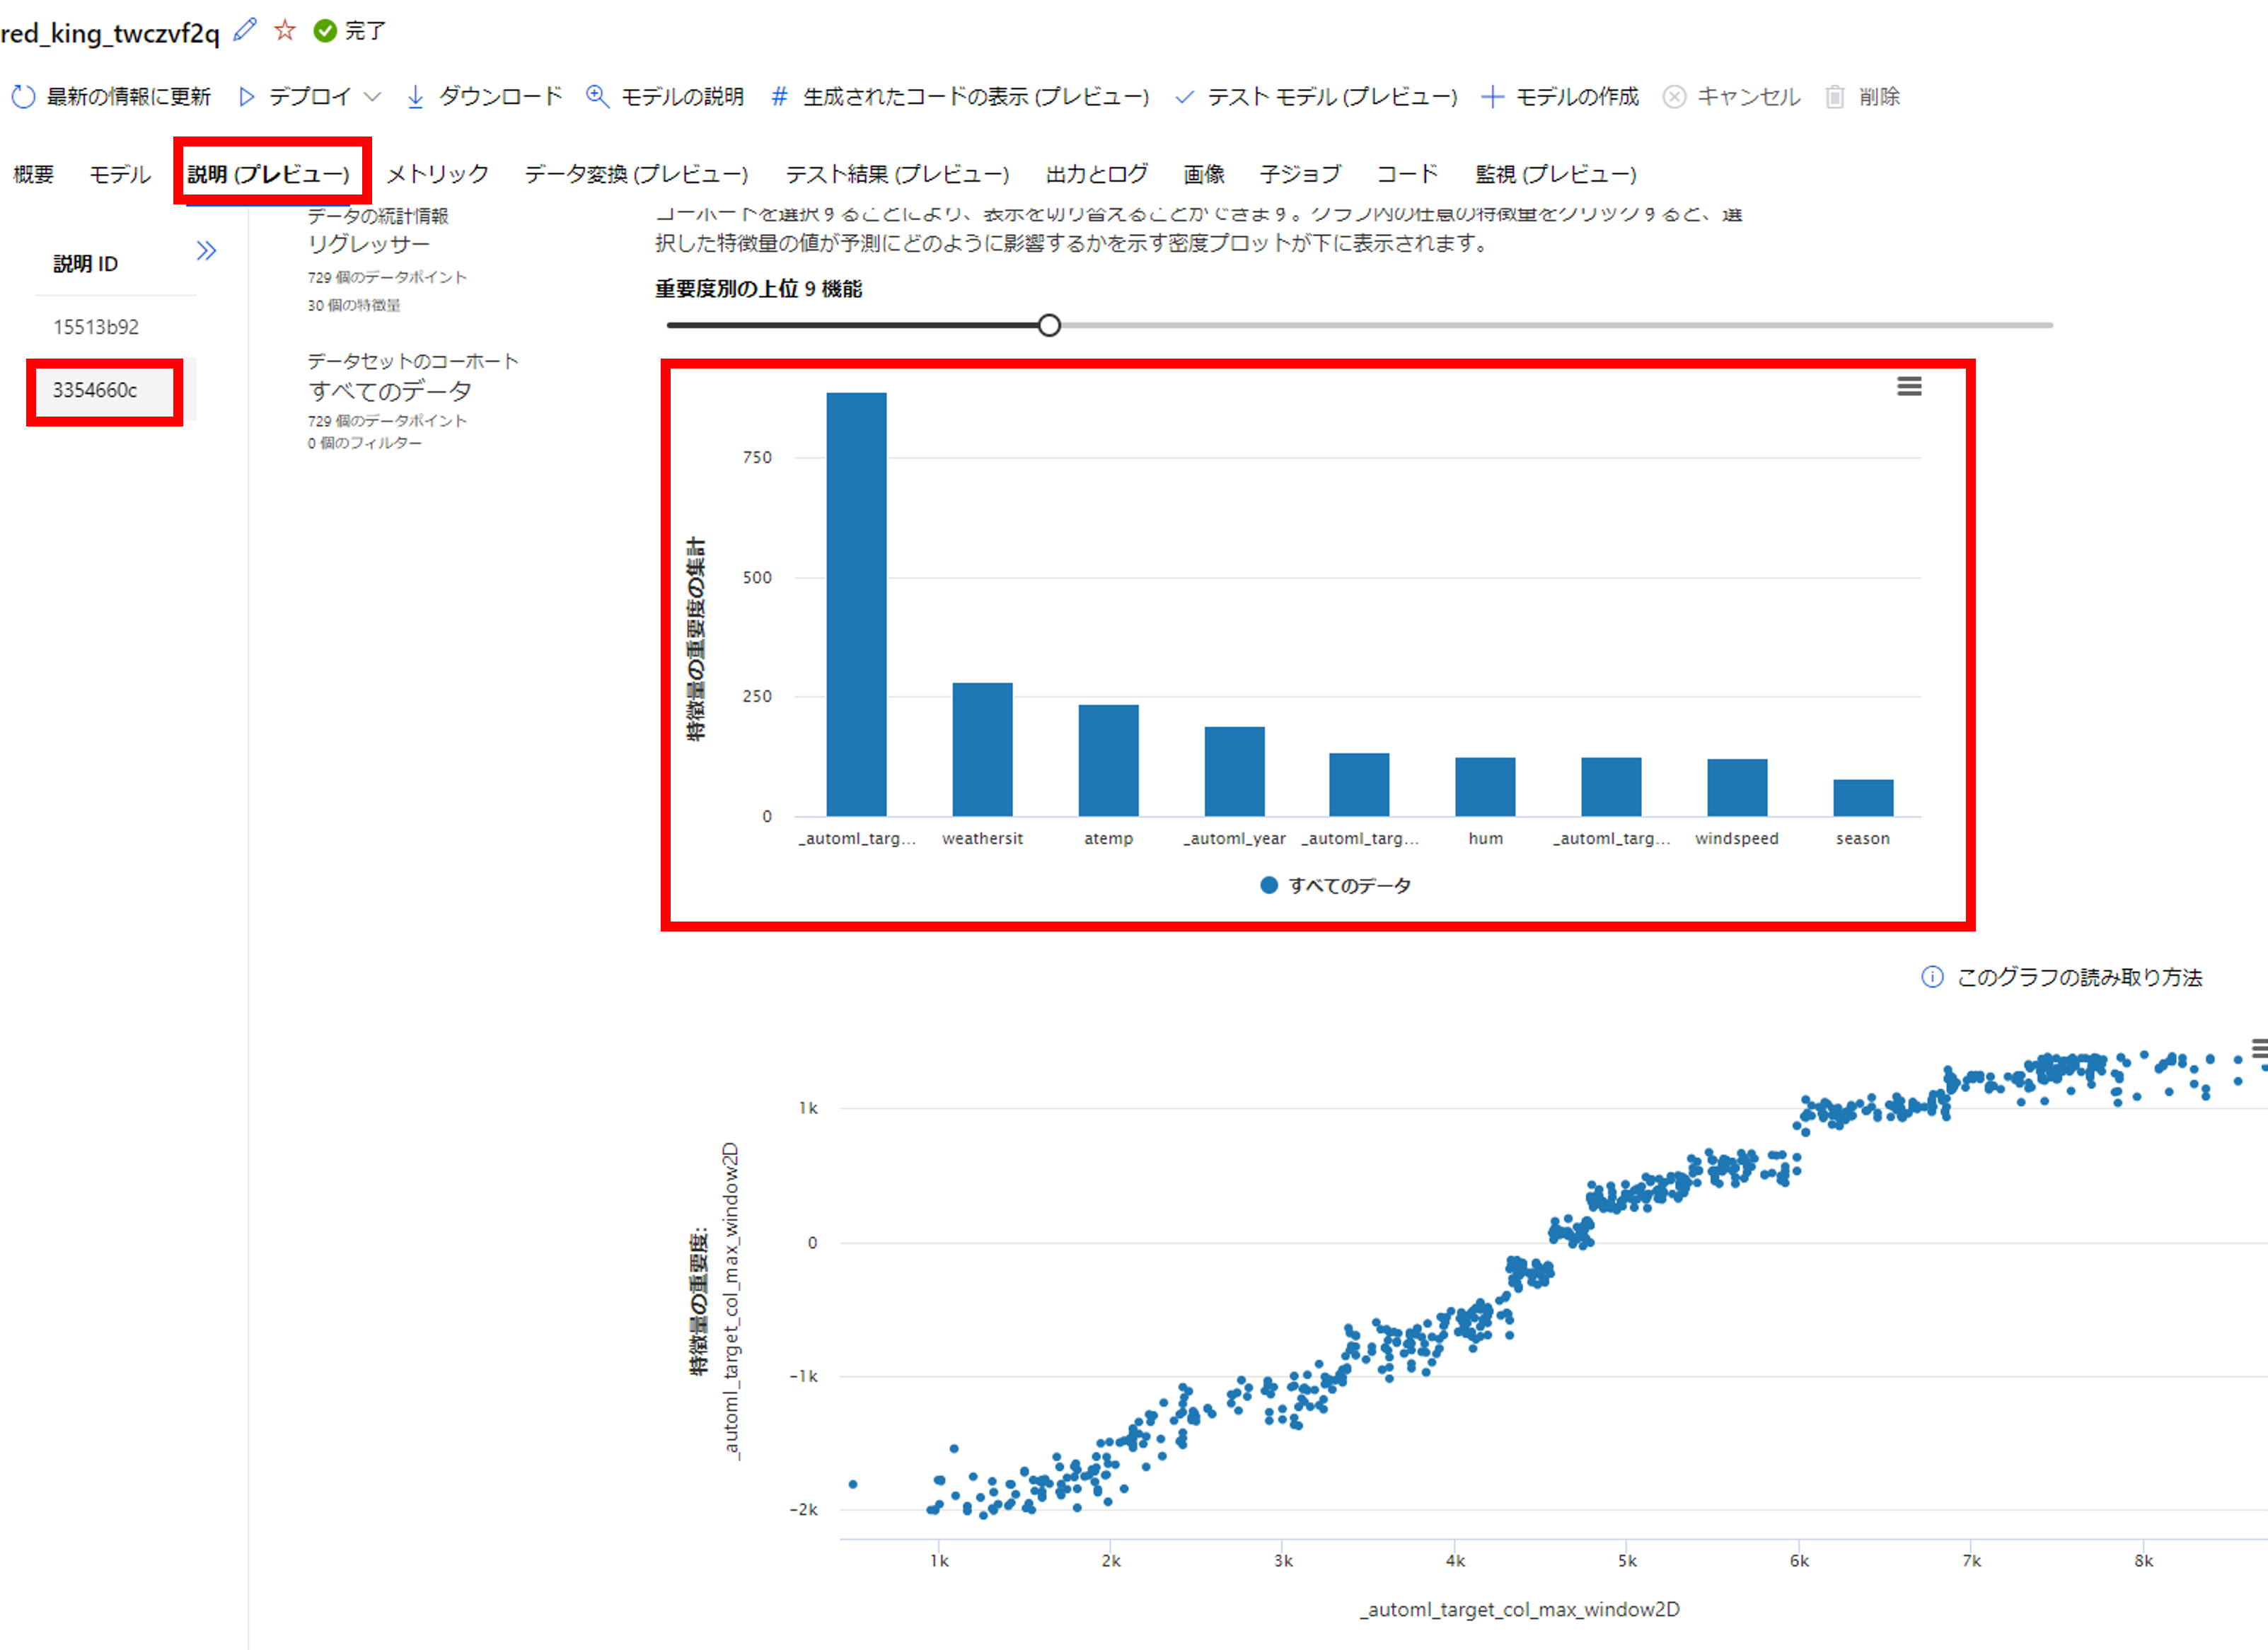The image size is (2268, 1650).
Task: Open the 子ジョブ tab
Action: (x=1299, y=174)
